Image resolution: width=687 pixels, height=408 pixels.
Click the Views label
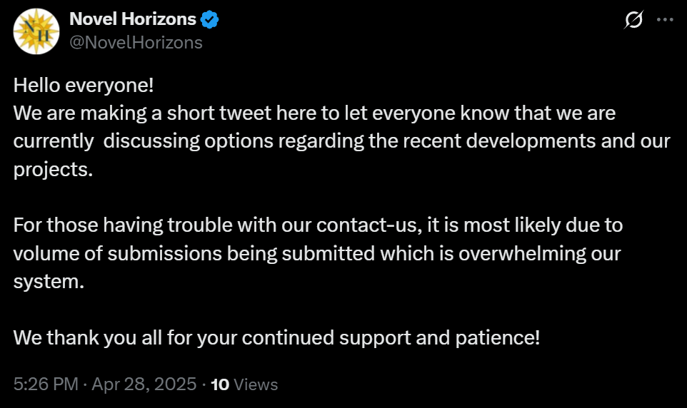(256, 384)
